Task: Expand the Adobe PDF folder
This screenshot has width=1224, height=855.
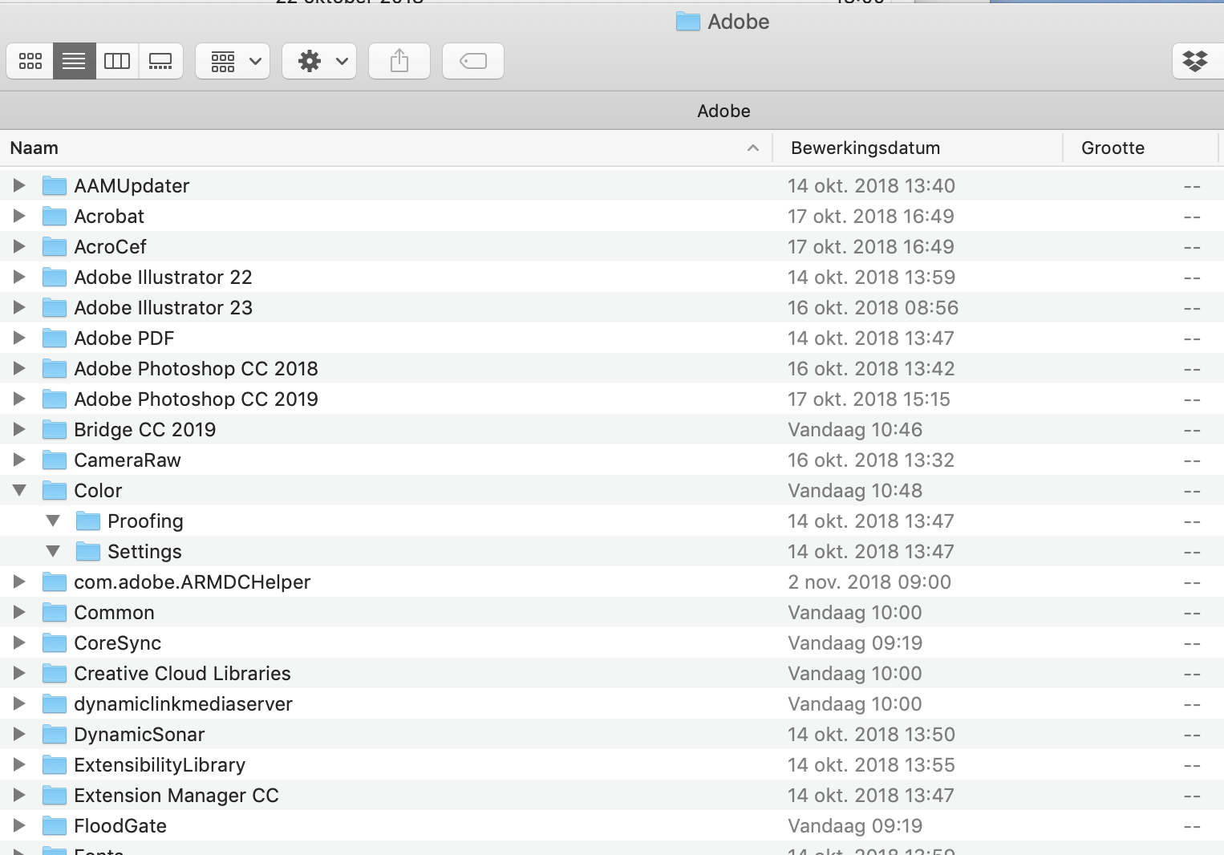Action: pos(19,338)
